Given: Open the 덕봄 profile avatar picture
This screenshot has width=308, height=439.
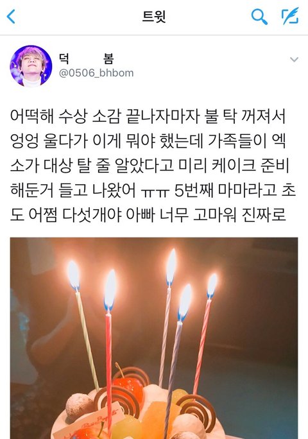Looking at the screenshot, I should [x=31, y=66].
